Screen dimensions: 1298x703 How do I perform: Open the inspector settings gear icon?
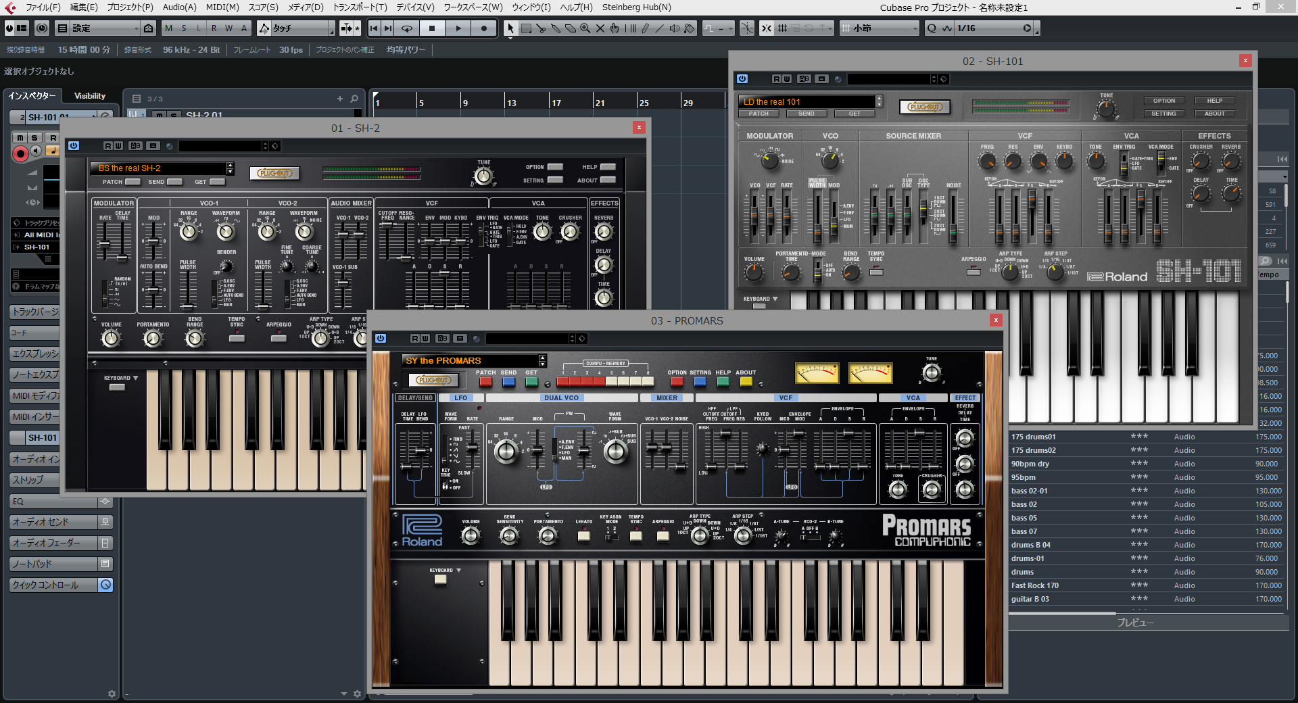112,694
